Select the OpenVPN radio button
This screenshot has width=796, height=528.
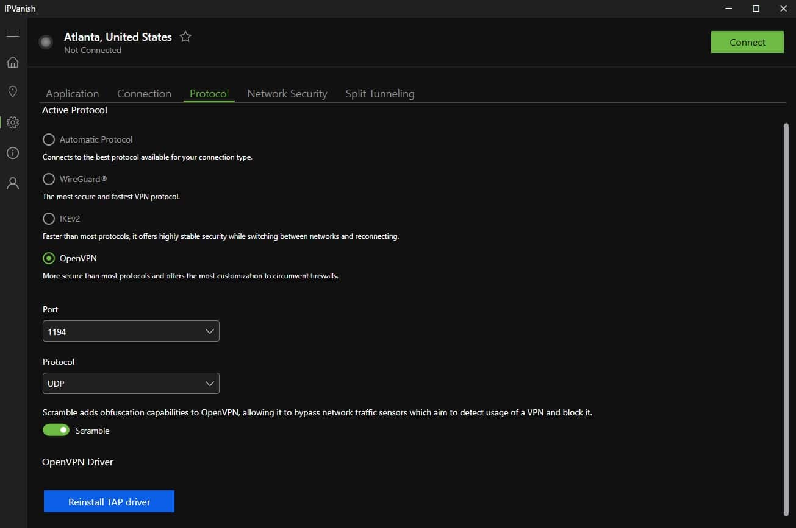coord(49,258)
